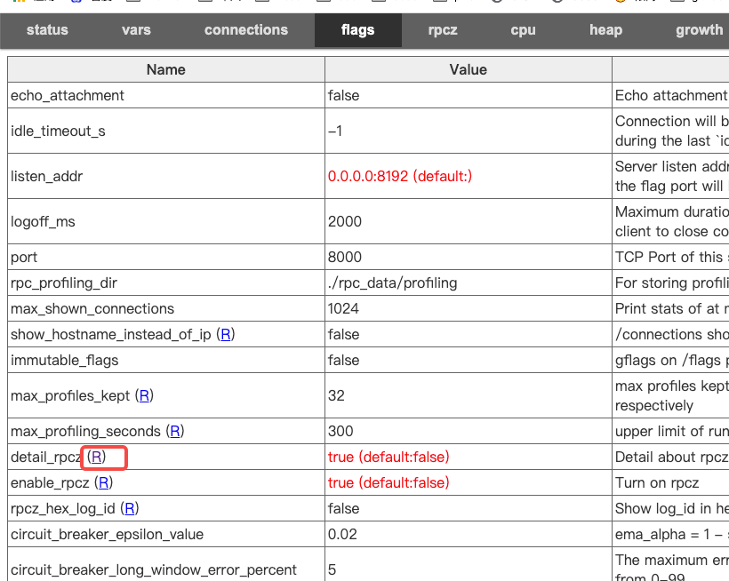This screenshot has width=729, height=581.
Task: Click the R link beside detail_rpcz
Action: point(97,457)
